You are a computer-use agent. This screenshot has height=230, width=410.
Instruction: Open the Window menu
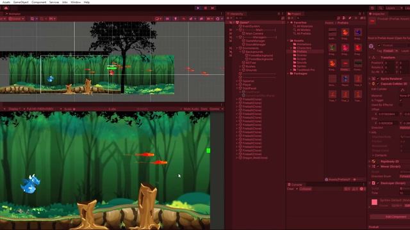coord(76,2)
